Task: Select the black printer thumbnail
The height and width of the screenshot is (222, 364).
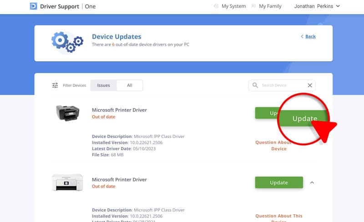Action: coord(68,113)
